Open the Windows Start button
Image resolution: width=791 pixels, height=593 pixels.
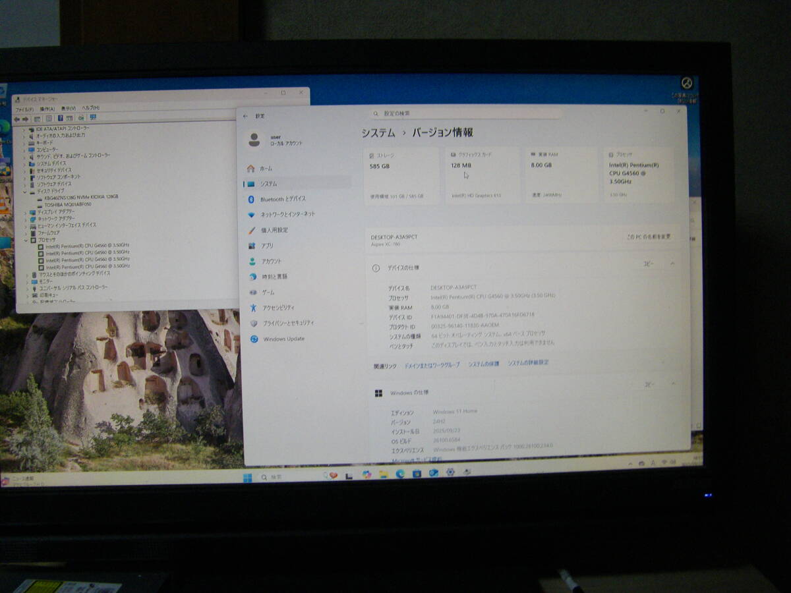tap(248, 478)
